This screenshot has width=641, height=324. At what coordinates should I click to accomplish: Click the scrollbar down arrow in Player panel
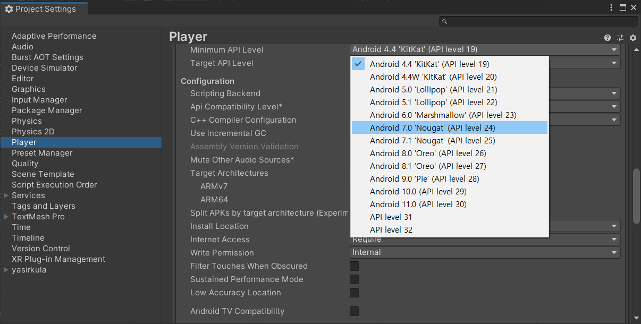tap(636, 317)
